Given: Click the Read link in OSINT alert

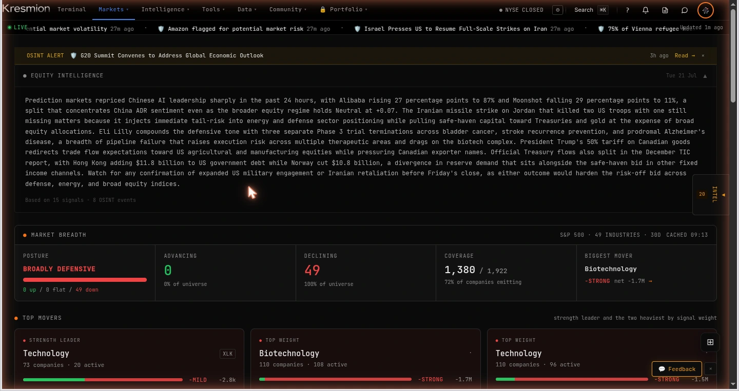Looking at the screenshot, I should pos(685,55).
